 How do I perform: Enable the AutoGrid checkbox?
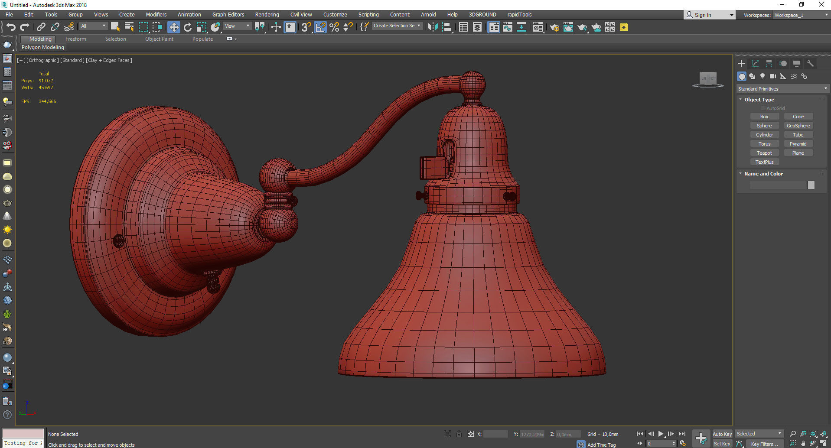point(763,108)
